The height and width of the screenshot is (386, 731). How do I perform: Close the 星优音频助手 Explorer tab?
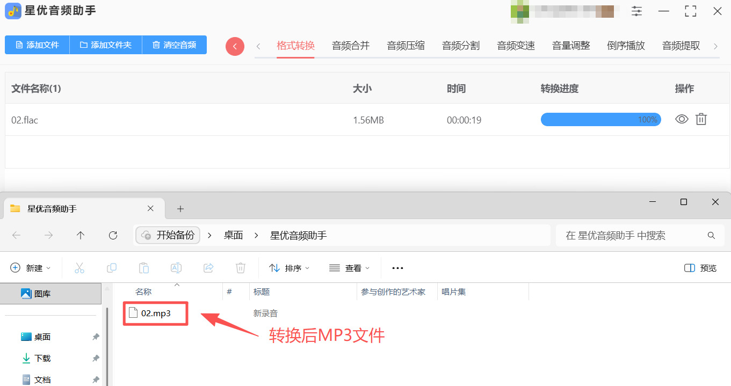pos(150,208)
